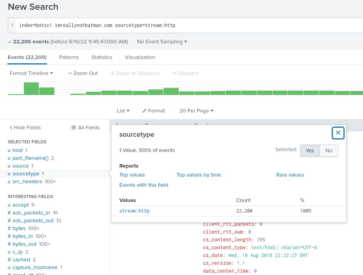Open the capture_hostname field

tap(35, 267)
